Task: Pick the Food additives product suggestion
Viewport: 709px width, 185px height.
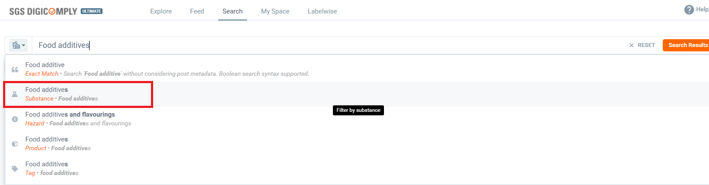Action: [47, 143]
